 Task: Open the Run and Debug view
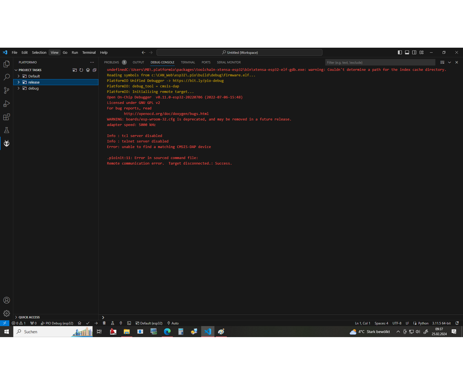(x=7, y=104)
